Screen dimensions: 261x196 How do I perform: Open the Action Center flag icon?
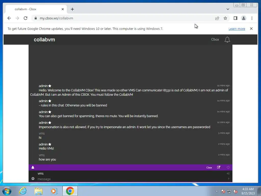tap(223, 191)
